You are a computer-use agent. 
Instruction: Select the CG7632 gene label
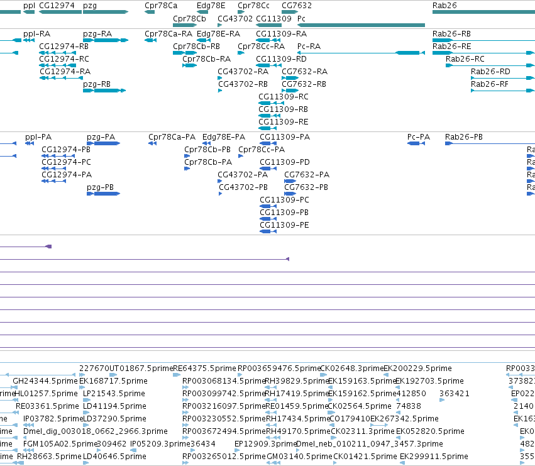297,6
